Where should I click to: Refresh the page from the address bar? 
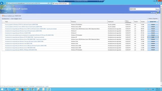[x=51, y=3]
